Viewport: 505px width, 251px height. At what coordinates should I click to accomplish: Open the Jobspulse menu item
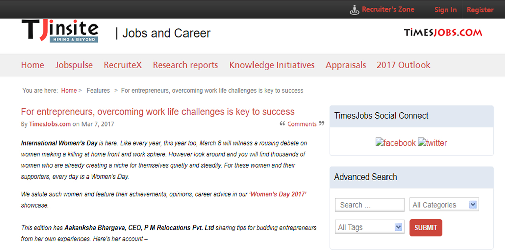click(74, 65)
